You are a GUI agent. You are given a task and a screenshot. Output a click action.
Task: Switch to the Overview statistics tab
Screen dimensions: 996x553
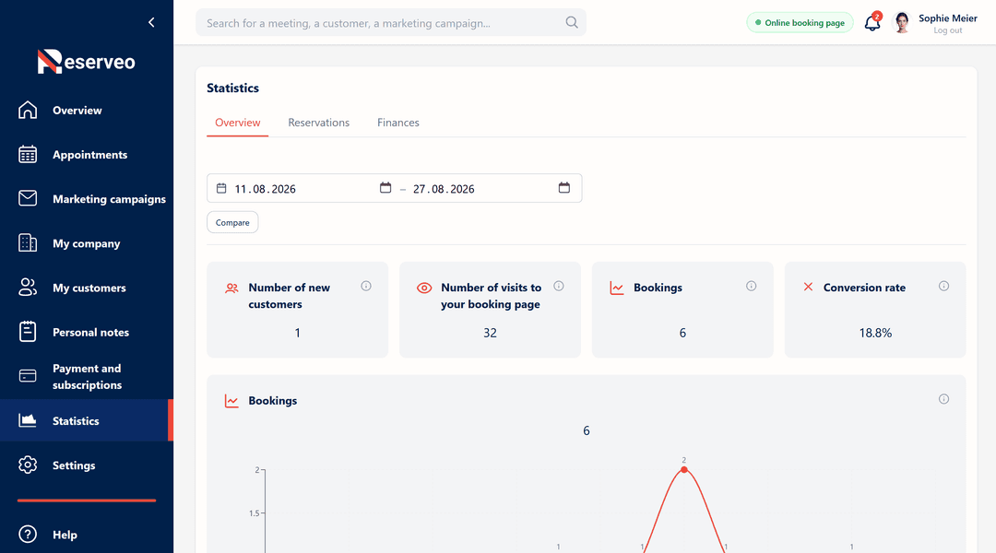pyautogui.click(x=238, y=123)
